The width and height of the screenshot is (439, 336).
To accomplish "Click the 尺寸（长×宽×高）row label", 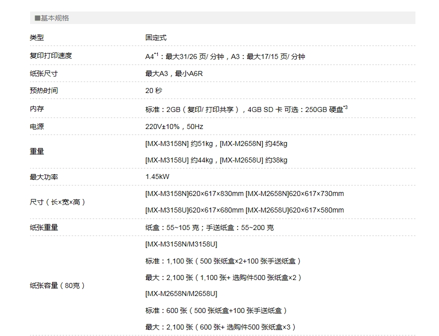I will [x=58, y=202].
